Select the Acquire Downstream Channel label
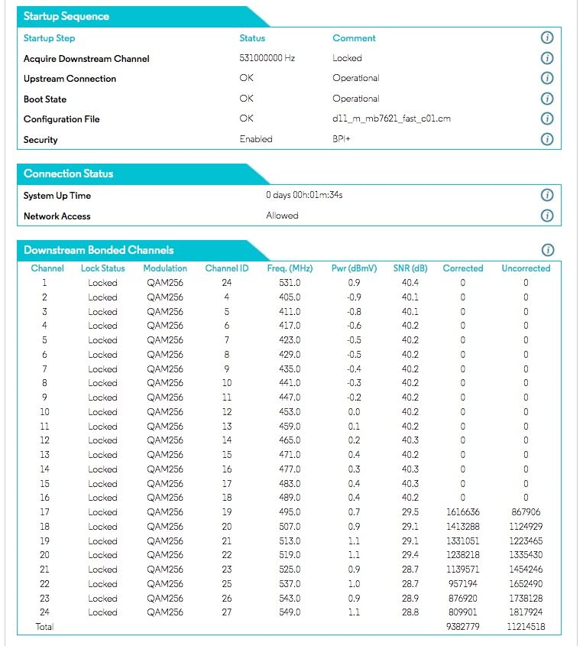583x646 pixels. coord(86,59)
